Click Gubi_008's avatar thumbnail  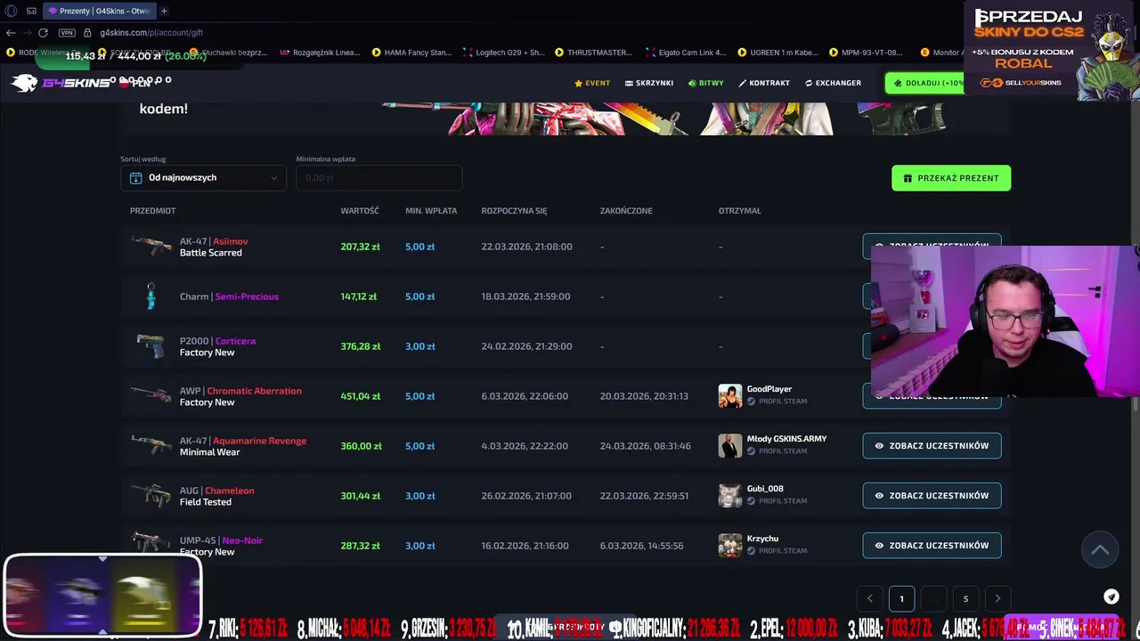click(730, 496)
